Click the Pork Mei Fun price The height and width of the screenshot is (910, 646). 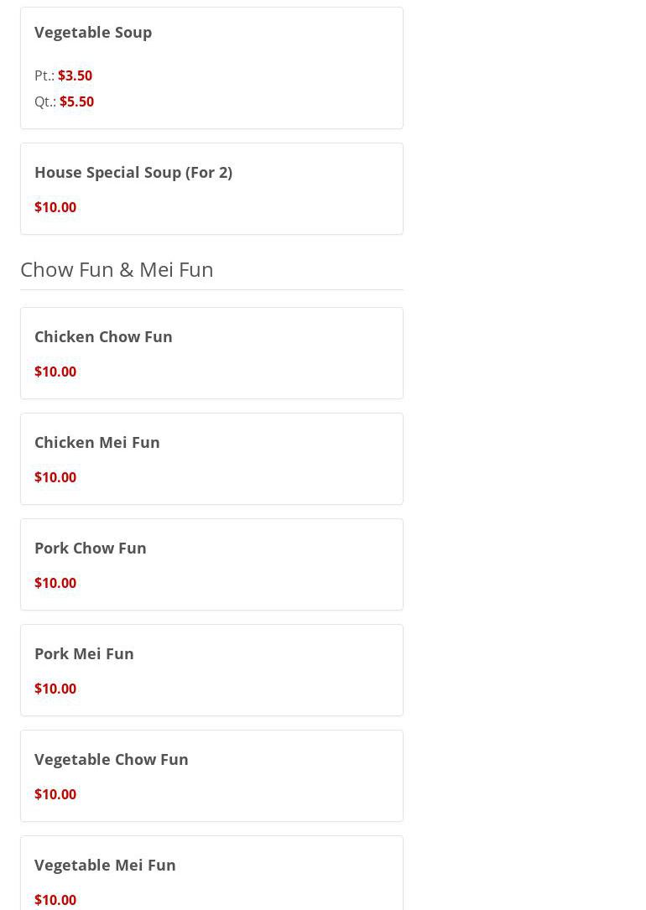pyautogui.click(x=55, y=689)
